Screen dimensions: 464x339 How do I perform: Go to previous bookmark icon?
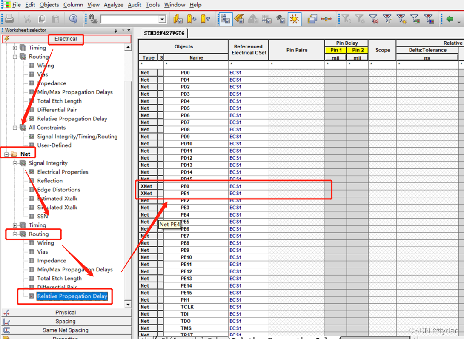pyautogui.click(x=205, y=19)
